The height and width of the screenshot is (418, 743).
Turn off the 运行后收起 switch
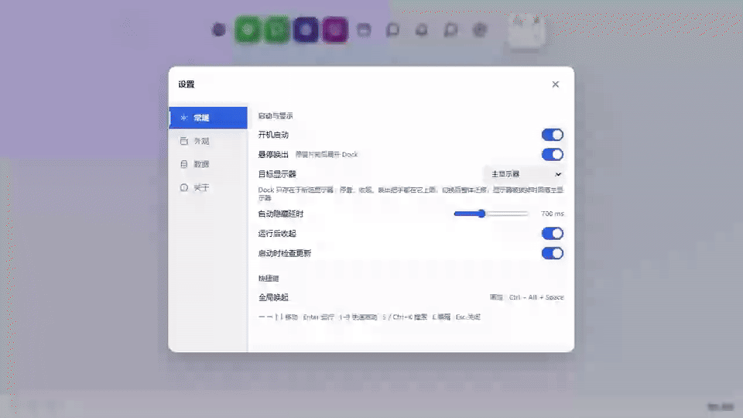point(553,233)
